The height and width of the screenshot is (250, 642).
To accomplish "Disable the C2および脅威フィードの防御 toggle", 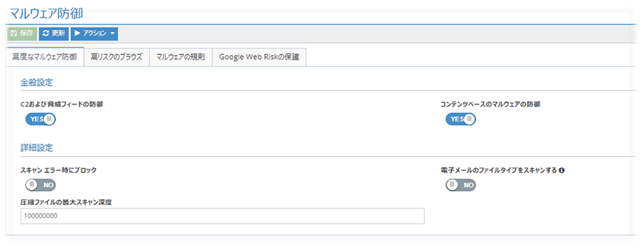I will pos(40,119).
